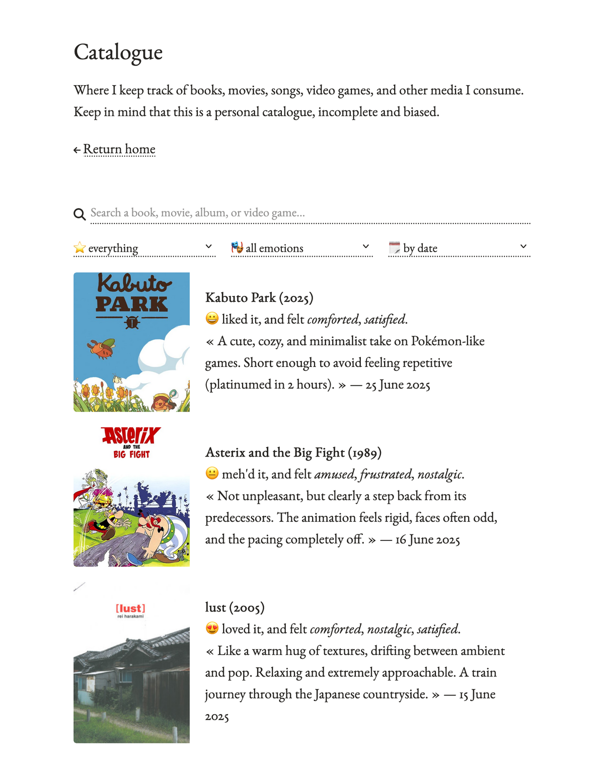Follow the 'Return home' link
The image size is (604, 771).
coord(120,149)
